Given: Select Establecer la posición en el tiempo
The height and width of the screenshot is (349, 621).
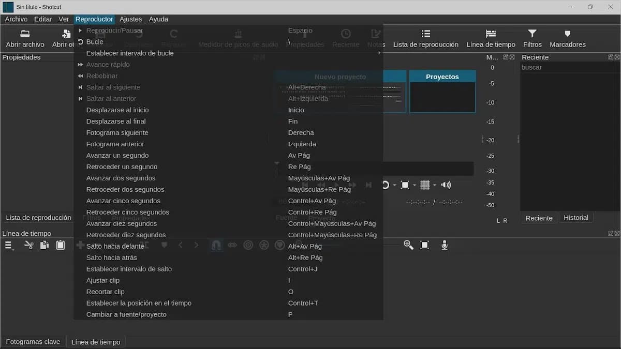Looking at the screenshot, I should click(x=228, y=304).
